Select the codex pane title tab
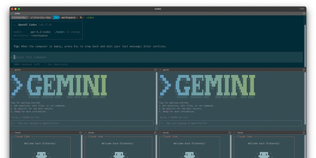The height and width of the screenshot is (158, 316). click(17, 13)
